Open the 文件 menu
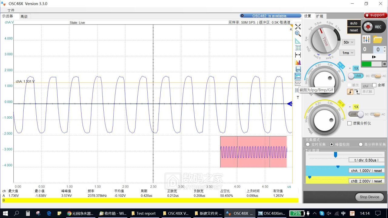The width and height of the screenshot is (388, 218). click(11, 10)
